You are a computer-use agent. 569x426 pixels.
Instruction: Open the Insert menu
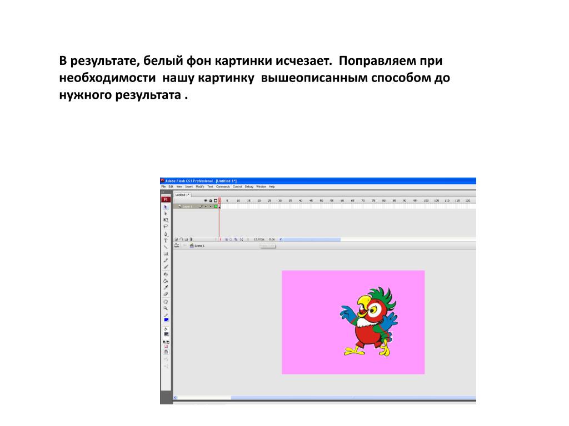click(189, 186)
